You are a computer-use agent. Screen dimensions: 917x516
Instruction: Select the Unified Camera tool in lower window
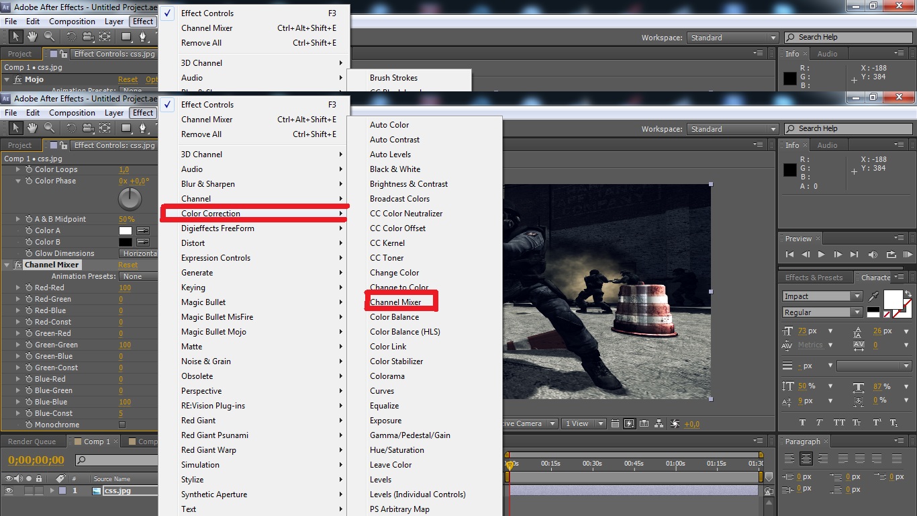point(88,128)
